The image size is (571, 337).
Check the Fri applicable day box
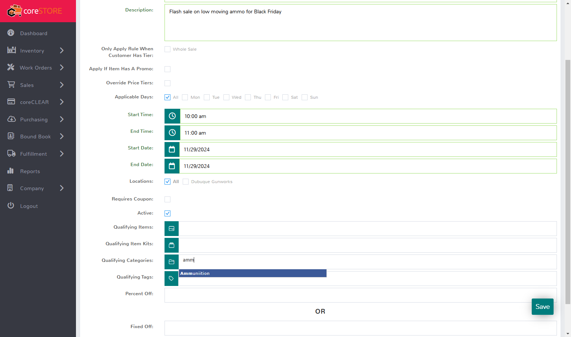tap(268, 97)
